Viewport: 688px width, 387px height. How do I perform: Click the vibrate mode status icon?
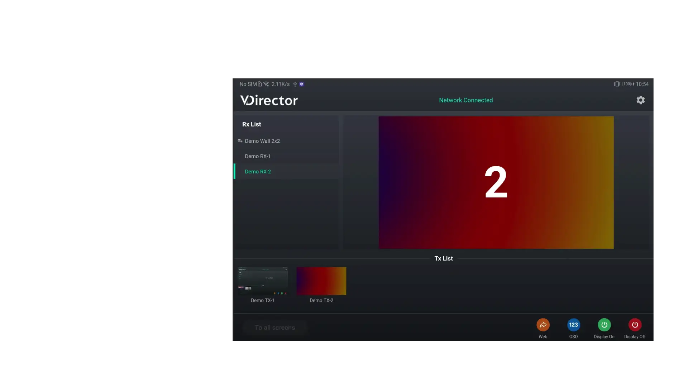[617, 84]
